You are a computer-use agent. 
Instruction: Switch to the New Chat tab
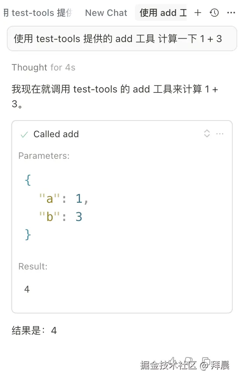[x=106, y=13]
